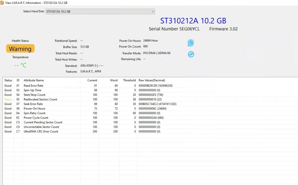Click the orange Warning health status badge
298x185 pixels.
pos(20,49)
